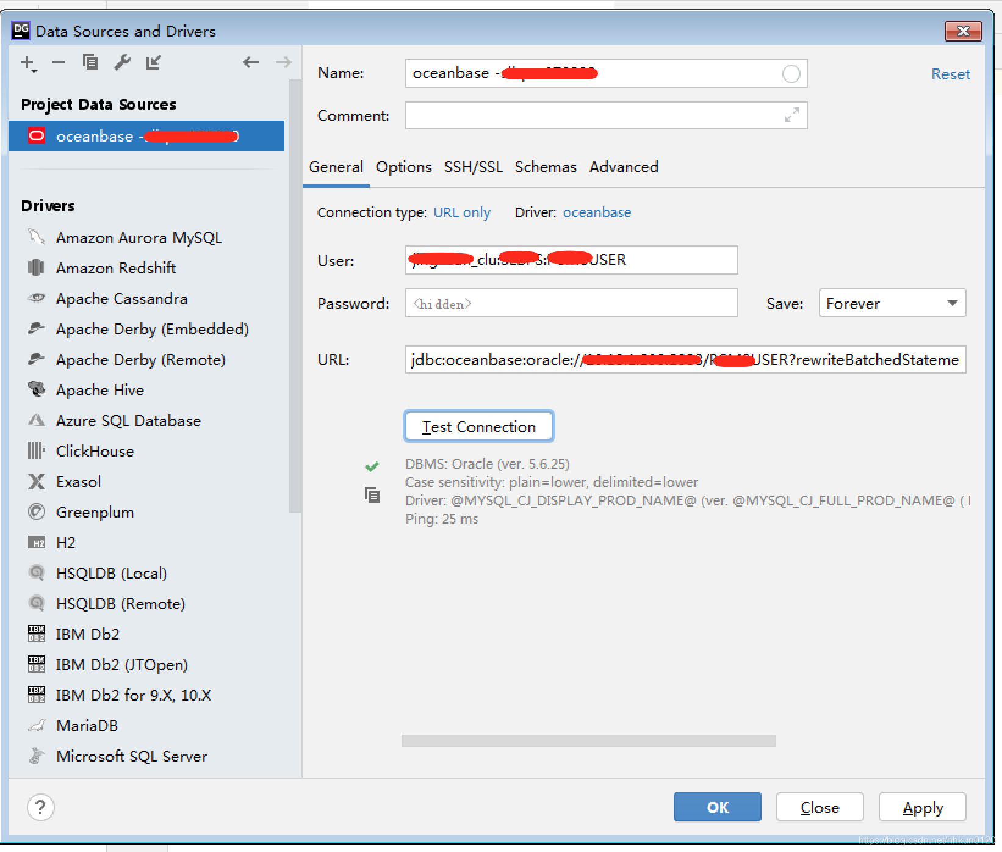Change Connection type URL only
The image size is (1002, 852).
point(462,212)
